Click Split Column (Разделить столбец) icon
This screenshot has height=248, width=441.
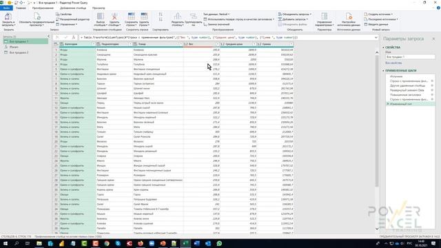point(178,17)
